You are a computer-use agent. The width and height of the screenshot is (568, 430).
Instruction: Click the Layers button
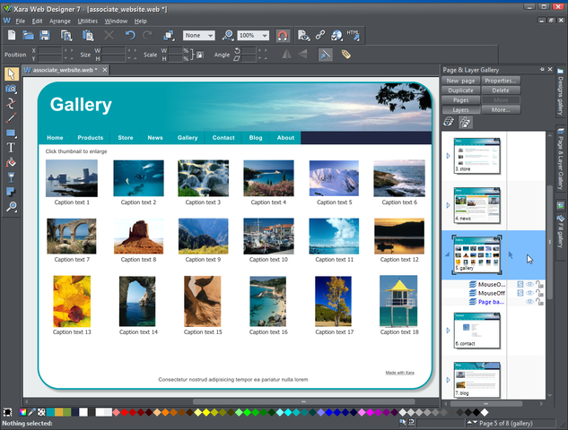tap(461, 109)
